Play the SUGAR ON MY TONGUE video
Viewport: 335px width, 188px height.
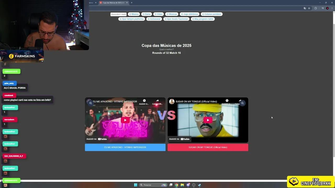point(208,120)
